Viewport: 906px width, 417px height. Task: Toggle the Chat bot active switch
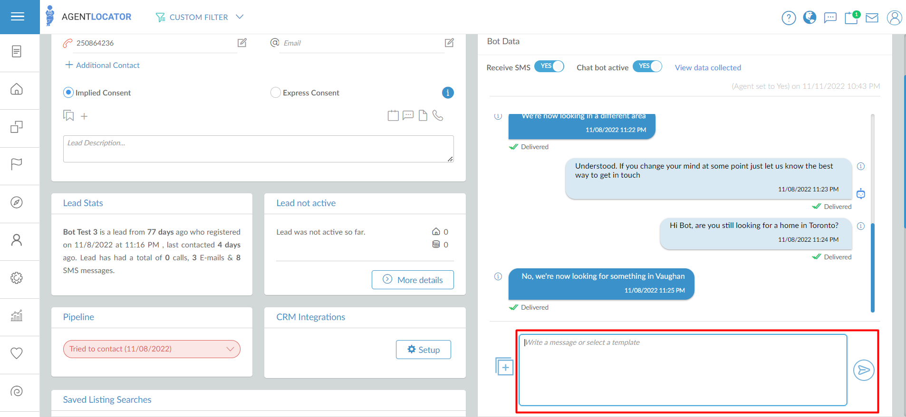point(647,66)
